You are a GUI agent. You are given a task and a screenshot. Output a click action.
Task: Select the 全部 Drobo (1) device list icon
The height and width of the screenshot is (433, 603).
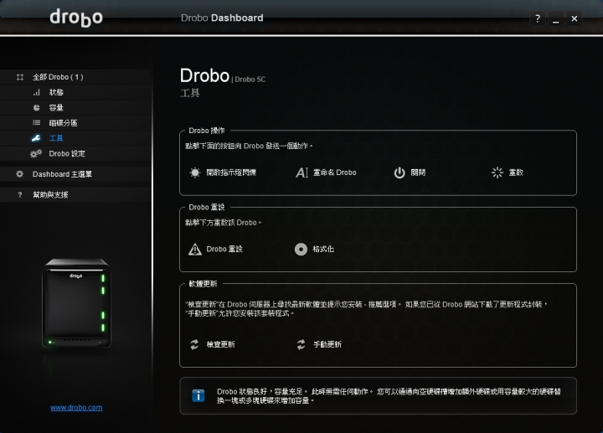20,77
